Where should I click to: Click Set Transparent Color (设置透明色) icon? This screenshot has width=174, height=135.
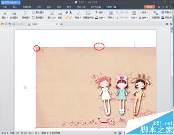tap(88, 15)
